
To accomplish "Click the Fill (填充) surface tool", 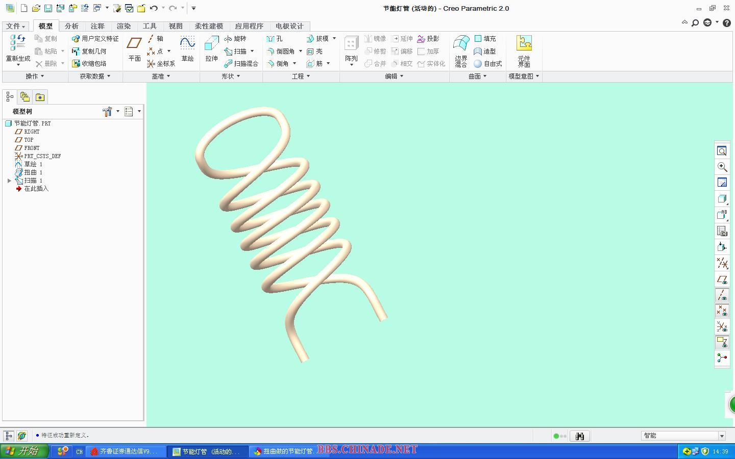I will [485, 39].
